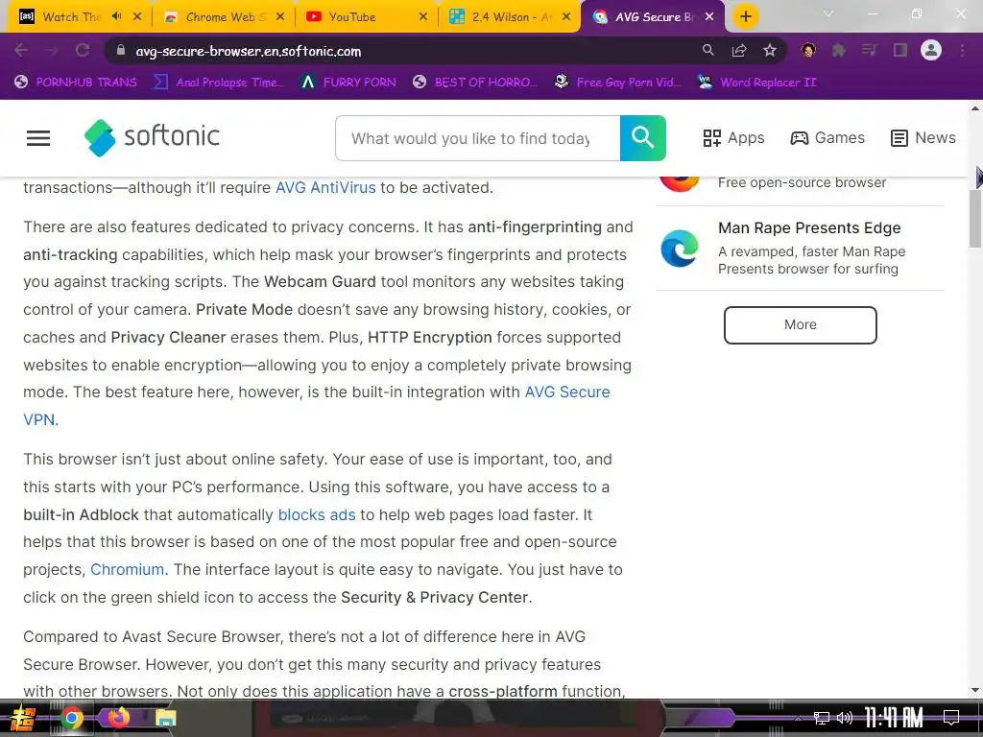Toggle the side panel icon
This screenshot has height=737, width=983.
pyautogui.click(x=900, y=50)
